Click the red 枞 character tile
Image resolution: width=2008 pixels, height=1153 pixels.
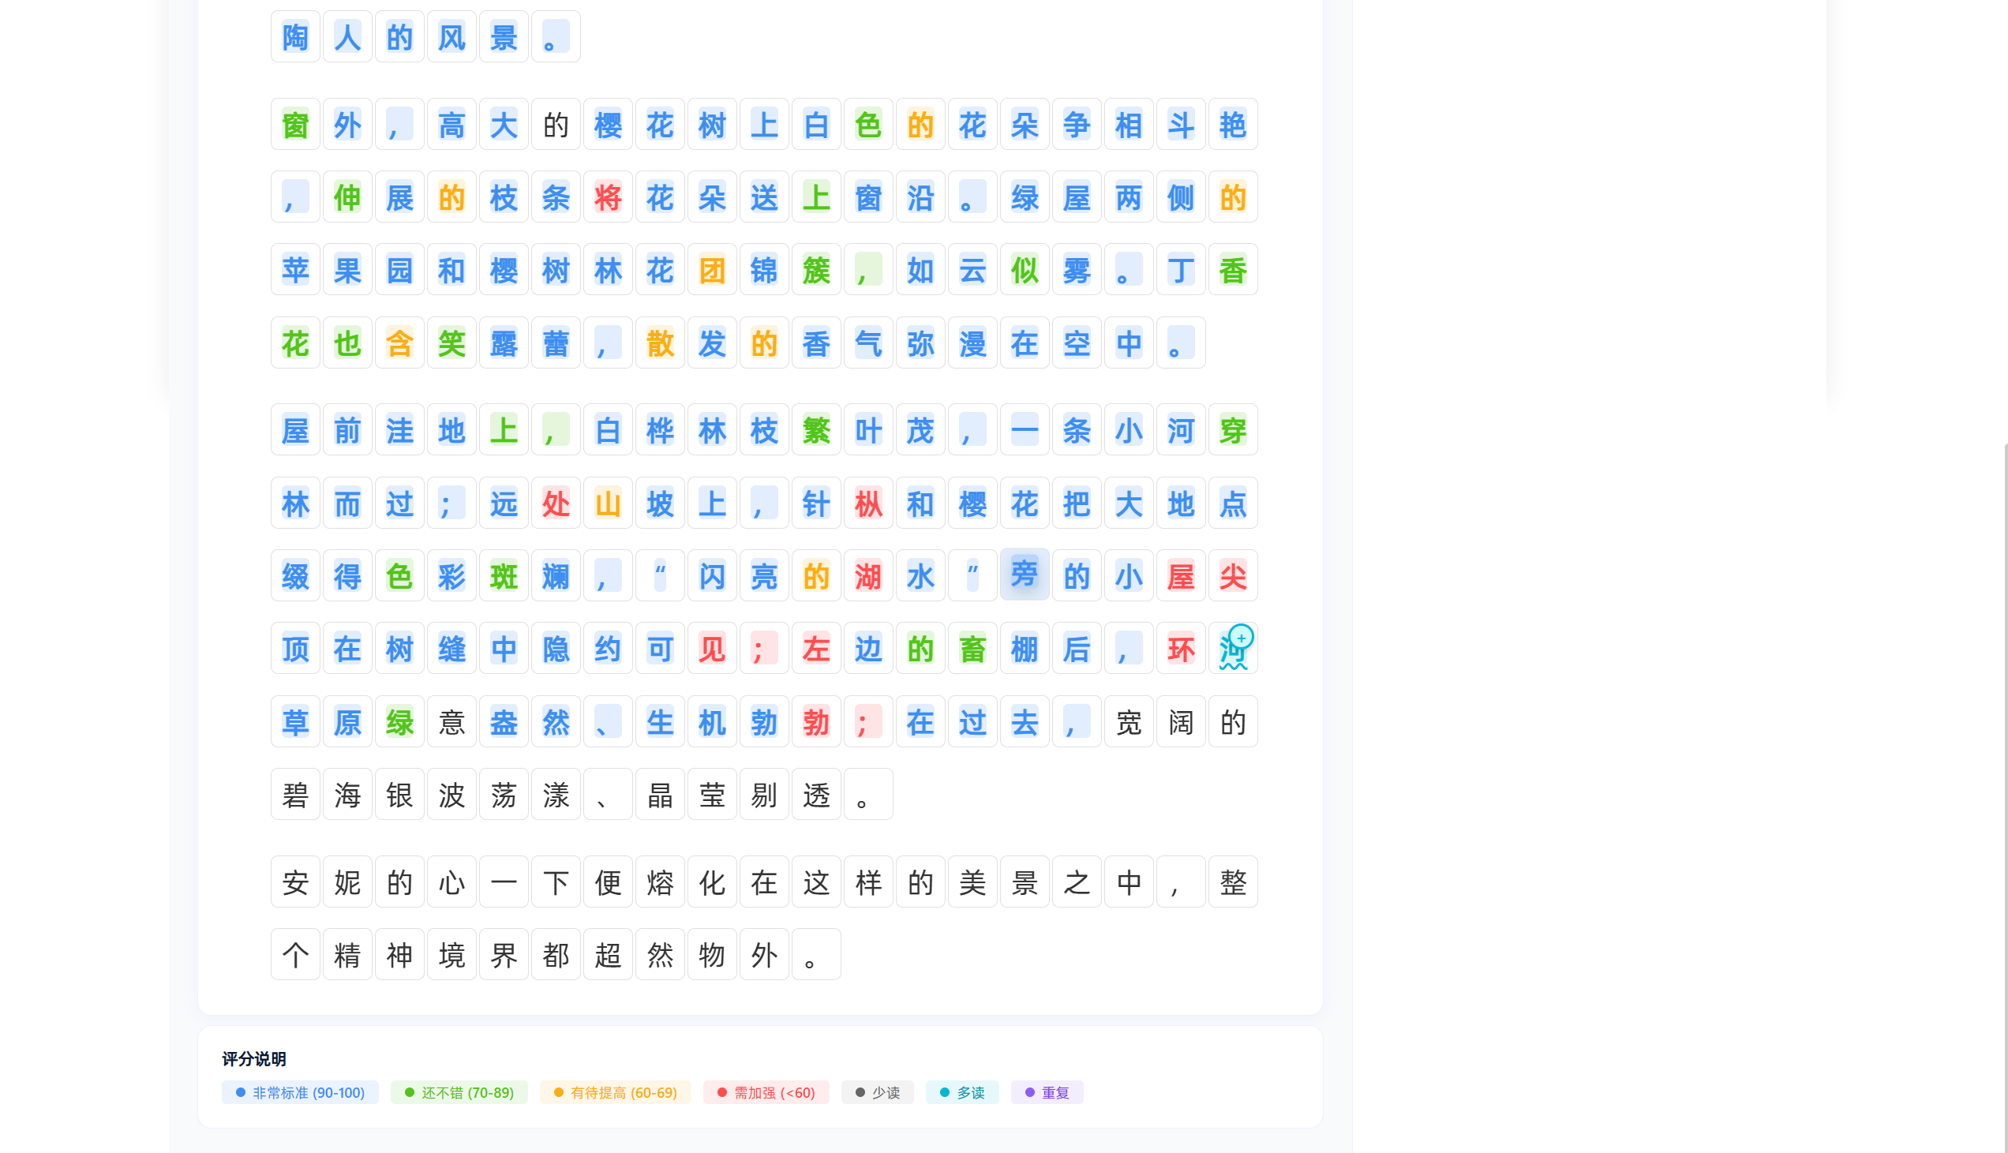pos(868,503)
